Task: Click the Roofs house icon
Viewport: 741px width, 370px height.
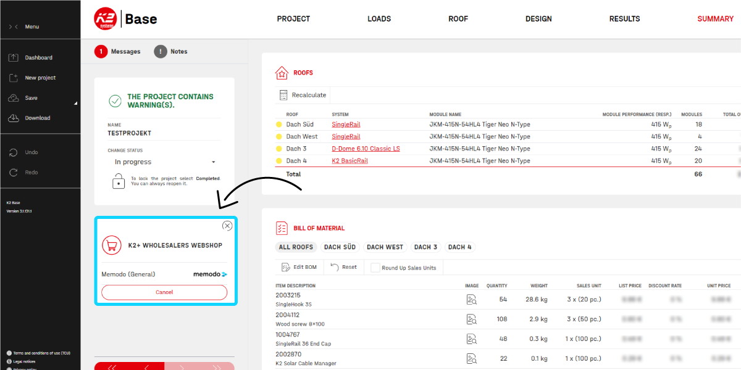Action: (282, 73)
